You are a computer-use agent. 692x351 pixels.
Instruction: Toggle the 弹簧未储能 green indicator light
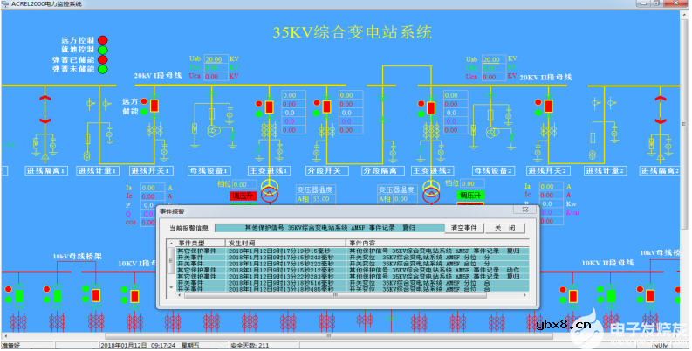tap(102, 69)
